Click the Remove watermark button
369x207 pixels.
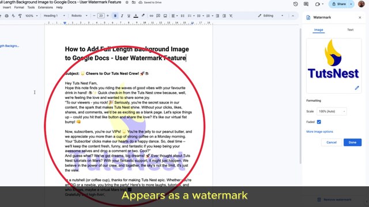pyautogui.click(x=334, y=200)
